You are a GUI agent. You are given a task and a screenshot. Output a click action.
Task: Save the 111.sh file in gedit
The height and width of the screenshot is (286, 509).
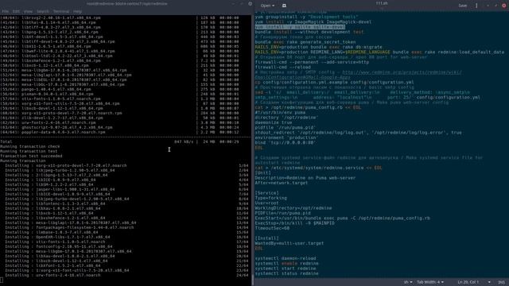point(463,6)
